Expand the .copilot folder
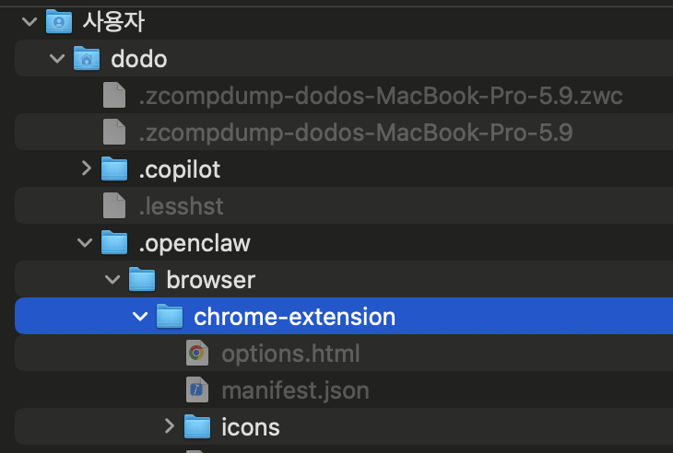 [x=86, y=168]
